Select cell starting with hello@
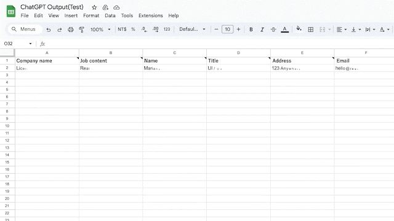 point(364,68)
